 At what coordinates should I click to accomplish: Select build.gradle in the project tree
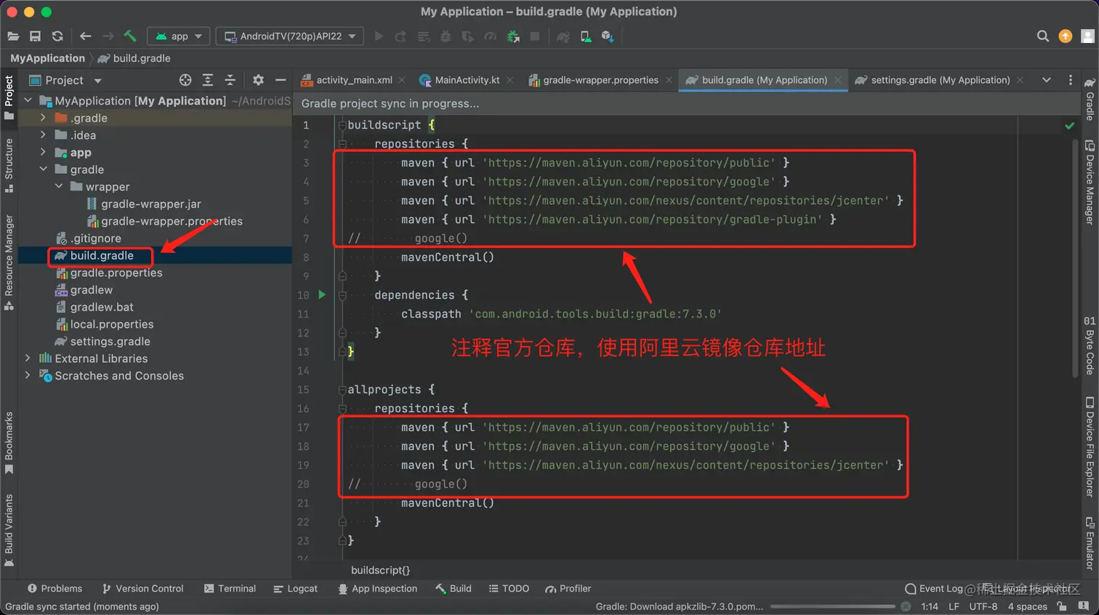102,256
